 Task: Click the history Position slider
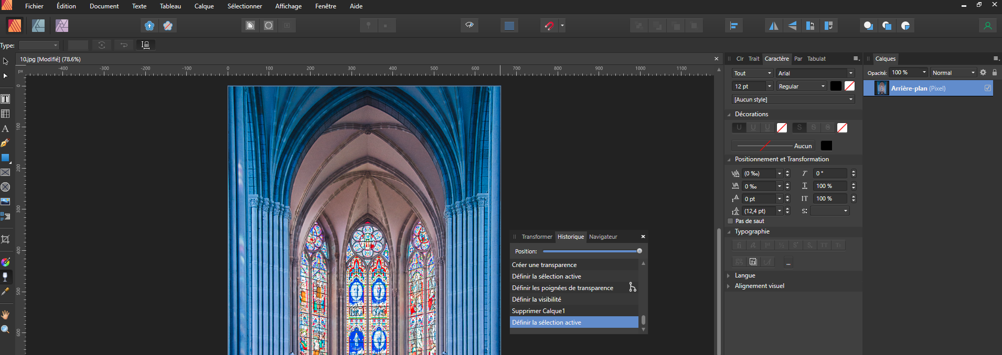591,251
